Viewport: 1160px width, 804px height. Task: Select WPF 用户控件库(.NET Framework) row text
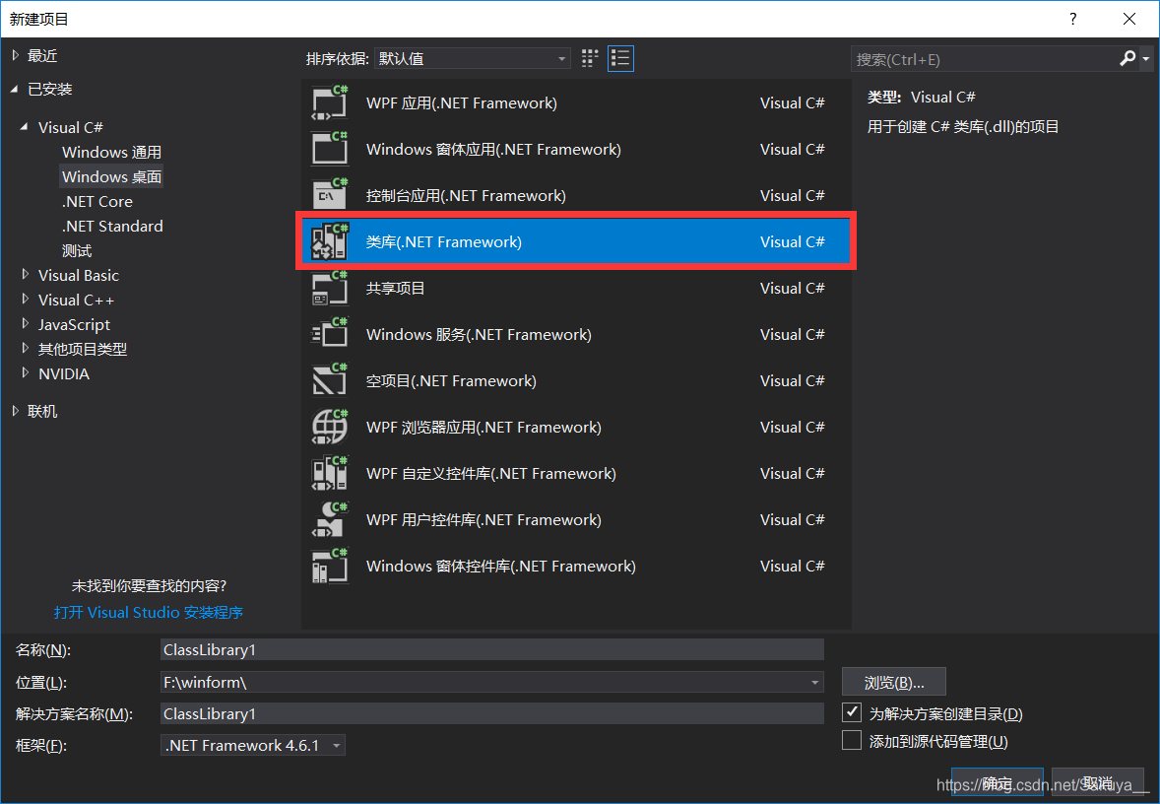[x=483, y=519]
